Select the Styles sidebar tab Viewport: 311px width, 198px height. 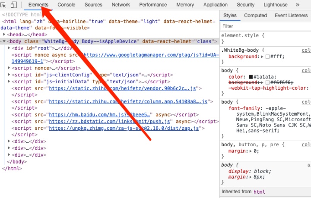pyautogui.click(x=230, y=16)
